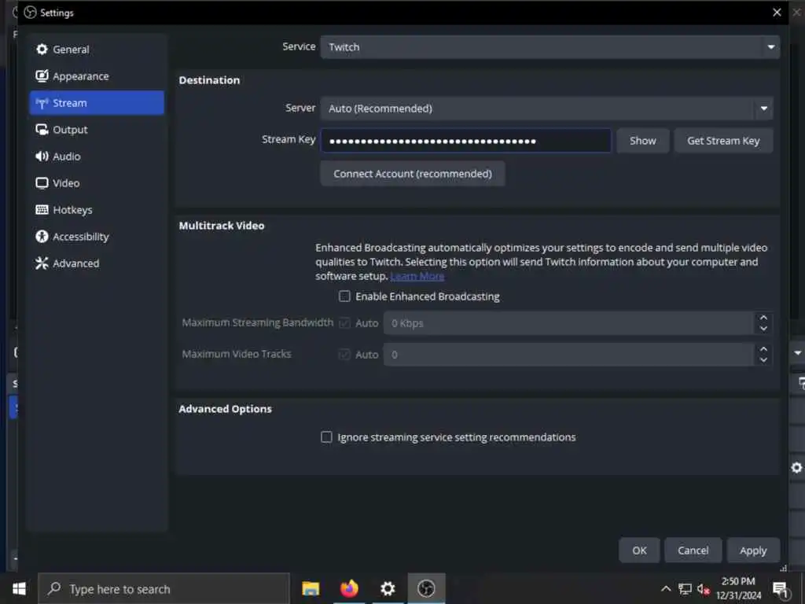Image resolution: width=805 pixels, height=604 pixels.
Task: Click the Accessibility person icon
Action: coord(42,236)
